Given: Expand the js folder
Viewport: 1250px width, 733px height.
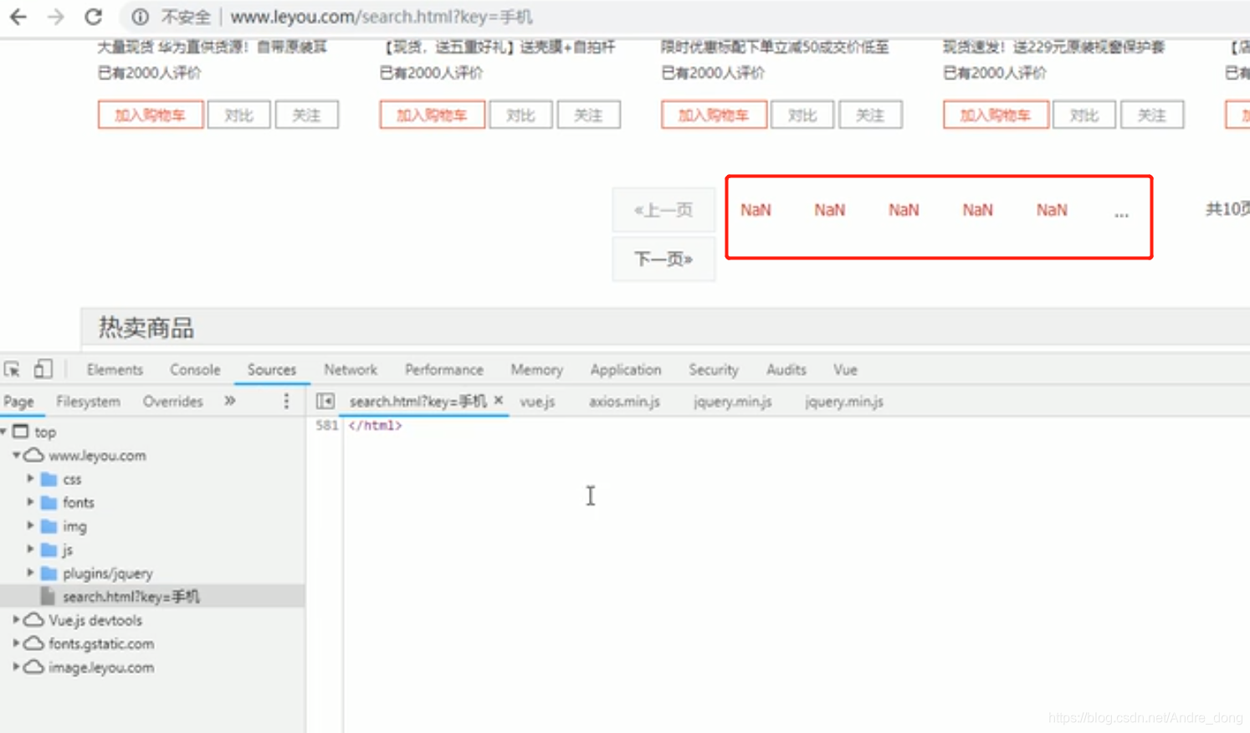Looking at the screenshot, I should (30, 549).
